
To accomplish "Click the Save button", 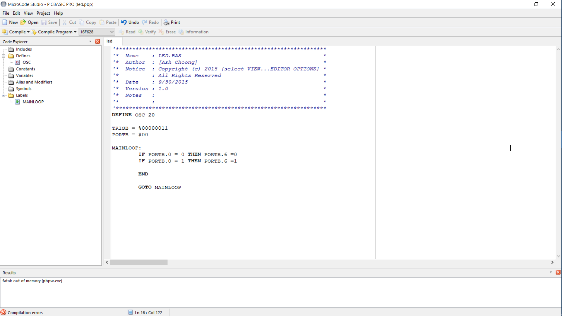I will [52, 22].
